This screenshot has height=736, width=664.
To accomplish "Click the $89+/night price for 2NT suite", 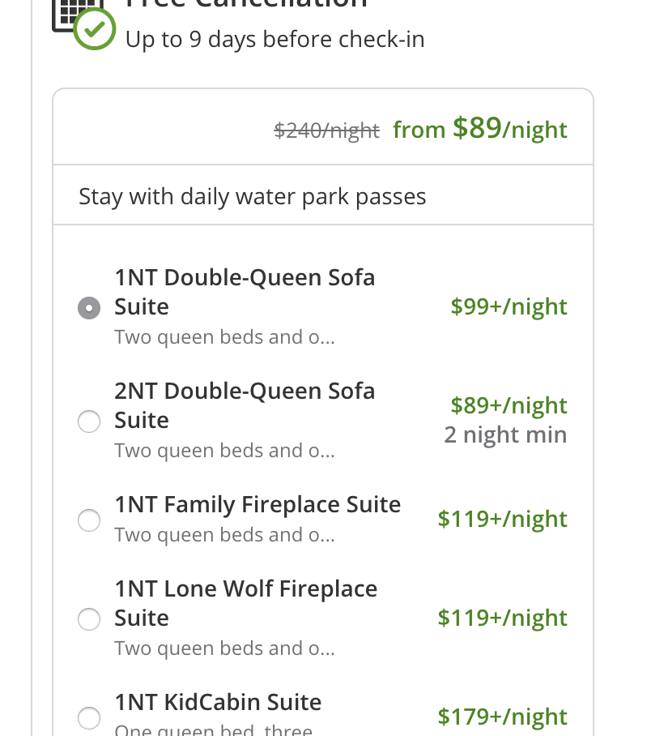I will 509,405.
